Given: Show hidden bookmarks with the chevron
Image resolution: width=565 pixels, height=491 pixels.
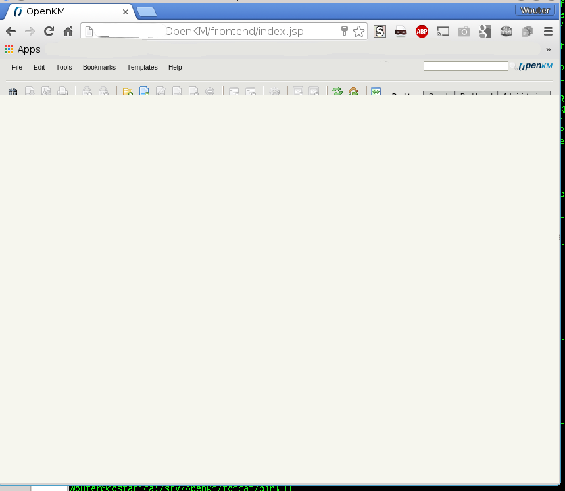Looking at the screenshot, I should click(548, 49).
